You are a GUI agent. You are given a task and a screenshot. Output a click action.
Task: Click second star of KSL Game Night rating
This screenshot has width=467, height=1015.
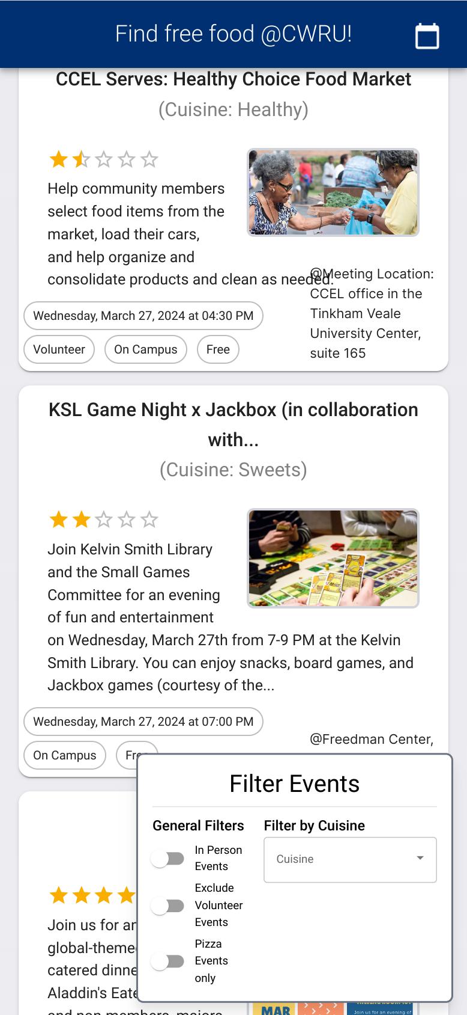(82, 520)
